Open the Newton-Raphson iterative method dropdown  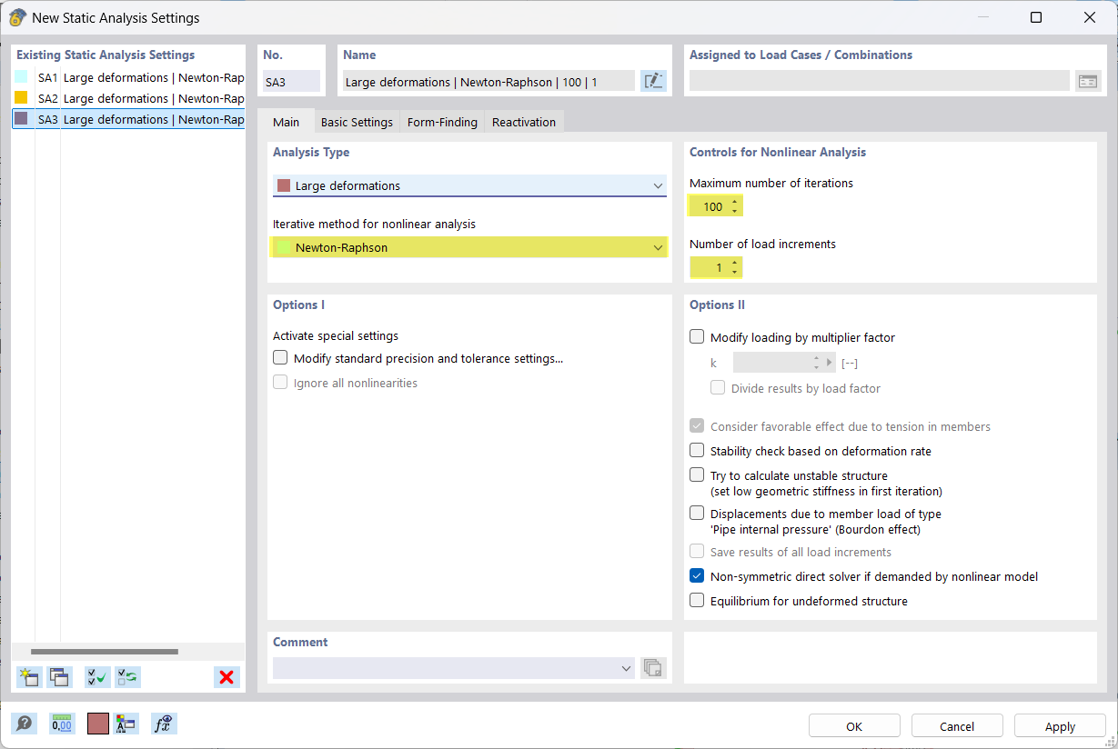(658, 246)
